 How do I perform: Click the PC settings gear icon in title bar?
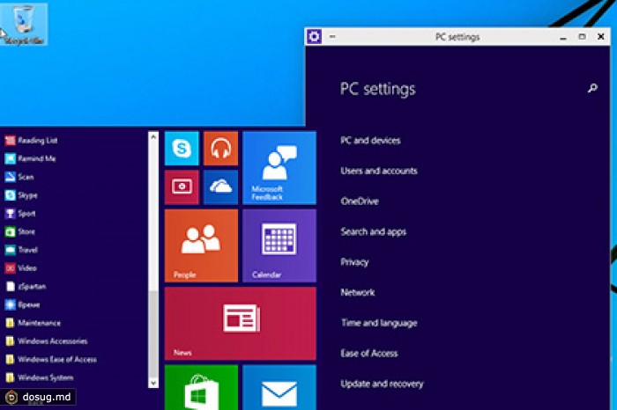coord(314,37)
